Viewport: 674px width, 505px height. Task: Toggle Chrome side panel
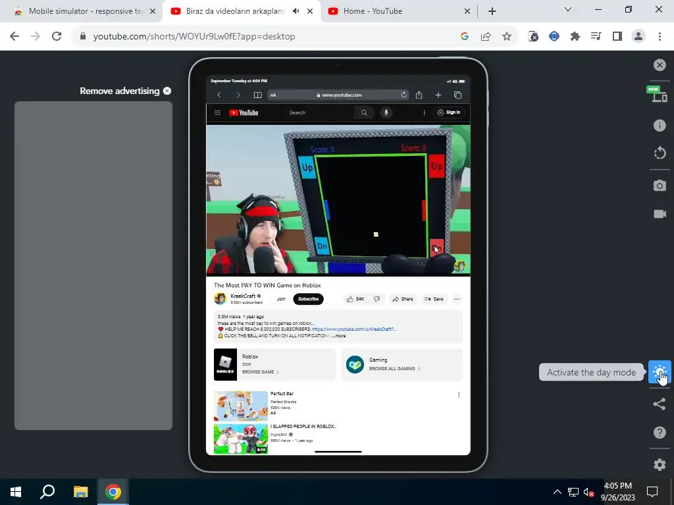tap(617, 37)
